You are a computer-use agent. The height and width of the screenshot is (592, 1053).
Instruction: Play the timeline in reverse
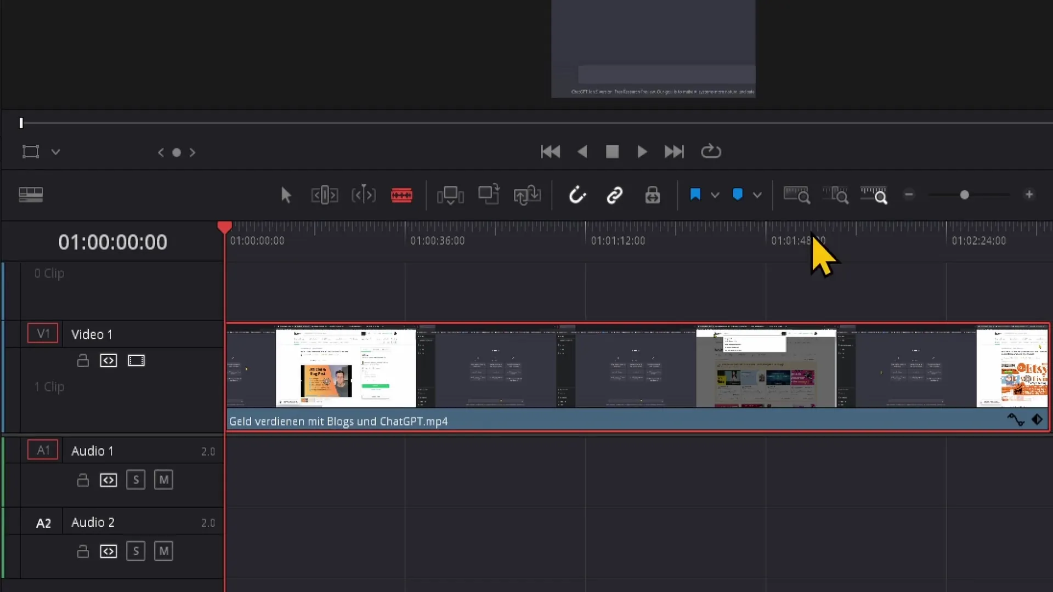582,152
